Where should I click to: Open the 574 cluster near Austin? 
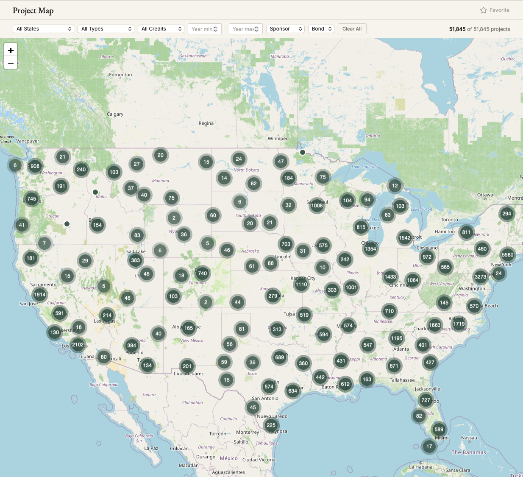click(269, 387)
